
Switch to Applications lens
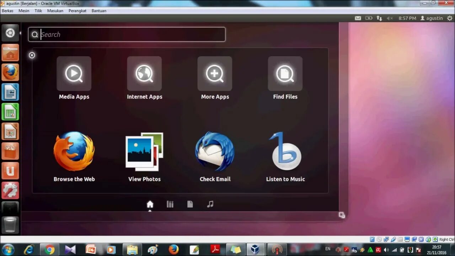pos(170,204)
